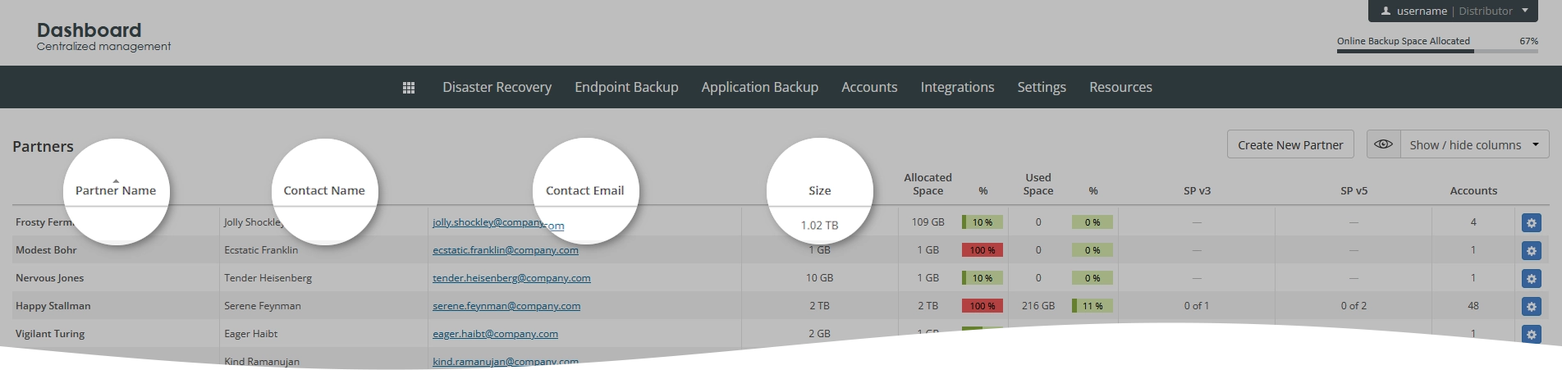Click the 0 of 2 SP v5 value

click(x=1354, y=306)
